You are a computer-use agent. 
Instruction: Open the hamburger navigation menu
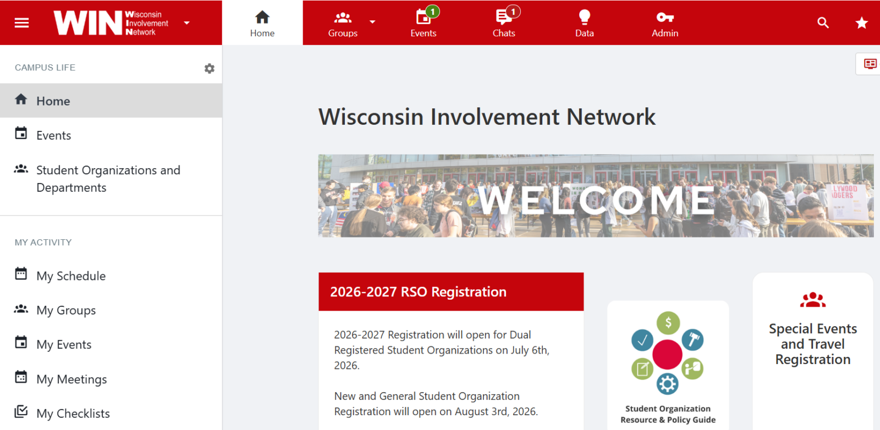click(21, 23)
